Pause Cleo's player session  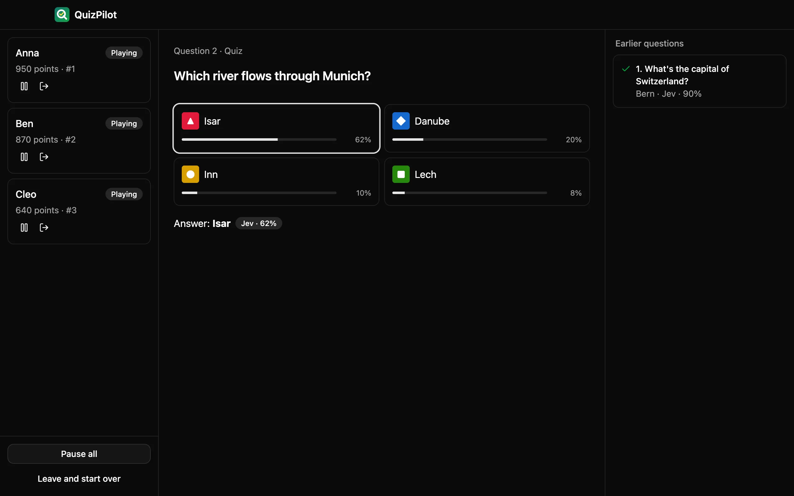[24, 228]
